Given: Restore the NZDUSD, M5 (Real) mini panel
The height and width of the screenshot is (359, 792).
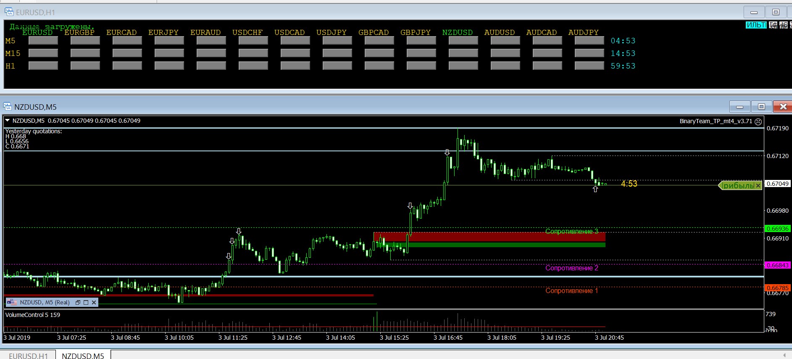Looking at the screenshot, I should tap(78, 302).
